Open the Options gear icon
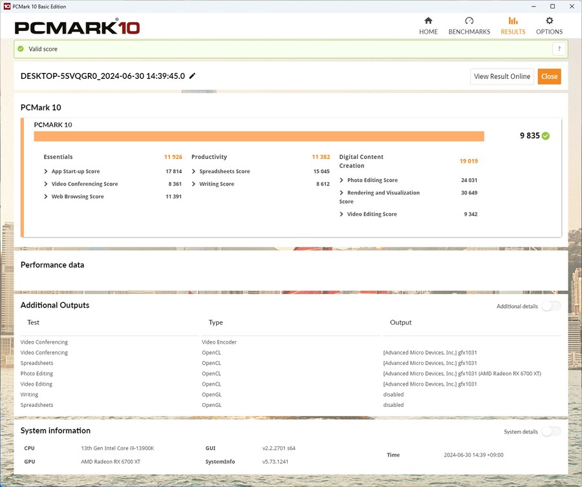Image resolution: width=582 pixels, height=487 pixels. click(549, 21)
